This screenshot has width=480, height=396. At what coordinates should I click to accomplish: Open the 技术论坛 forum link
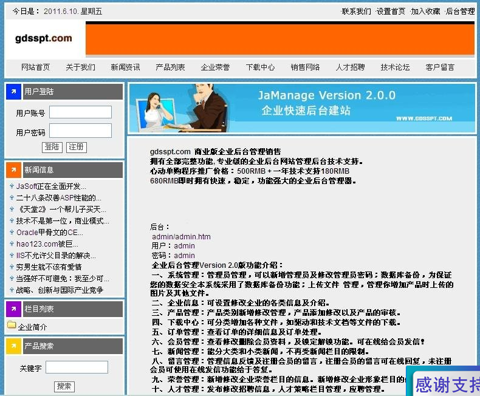coord(395,67)
